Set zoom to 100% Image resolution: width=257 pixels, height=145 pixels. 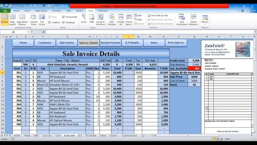[x=92, y=19]
